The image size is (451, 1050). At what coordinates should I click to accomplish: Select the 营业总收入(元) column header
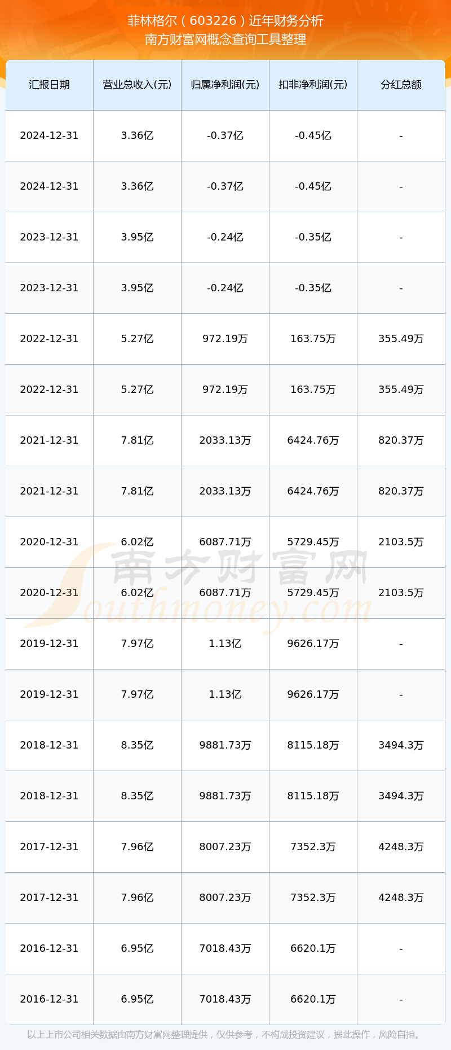point(137,85)
